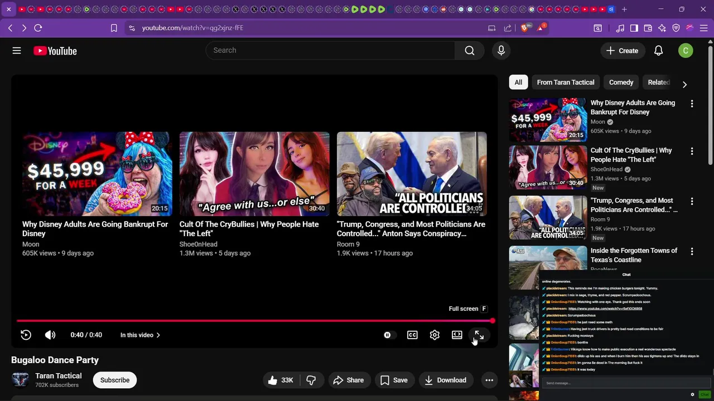Click the magnifier search button
The image size is (714, 401).
coord(470,51)
